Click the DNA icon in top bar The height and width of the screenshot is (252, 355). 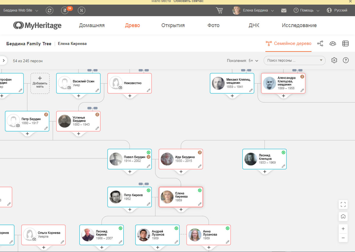(82, 10)
